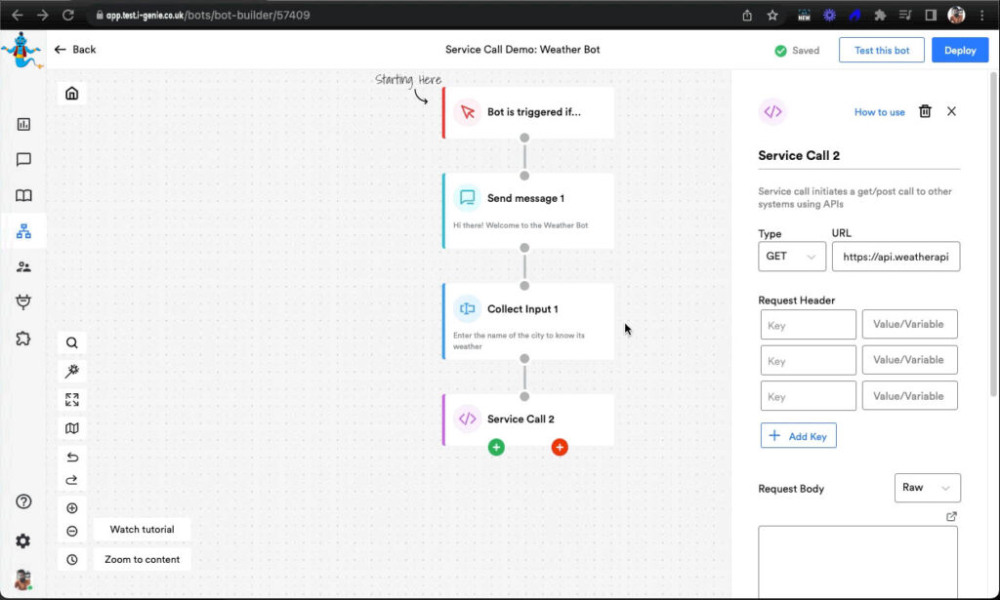The width and height of the screenshot is (1000, 600).
Task: Click the redo arrow icon
Action: coord(72,480)
